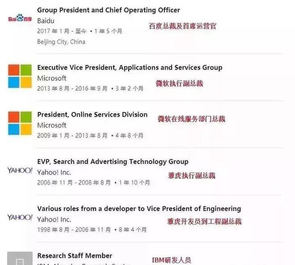Screen dimensions: 295x265
Task: Click Yahoo! Inc. under the Various roles title
Action: pyautogui.click(x=54, y=219)
